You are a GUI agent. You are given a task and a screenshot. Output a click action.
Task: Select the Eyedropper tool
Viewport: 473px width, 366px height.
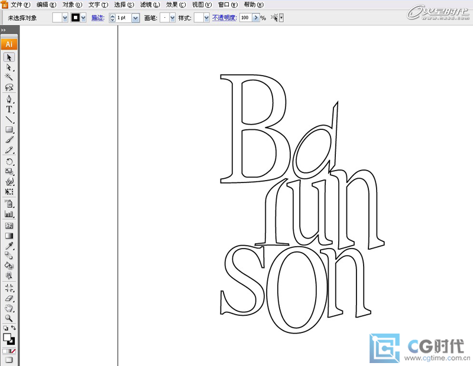9,246
